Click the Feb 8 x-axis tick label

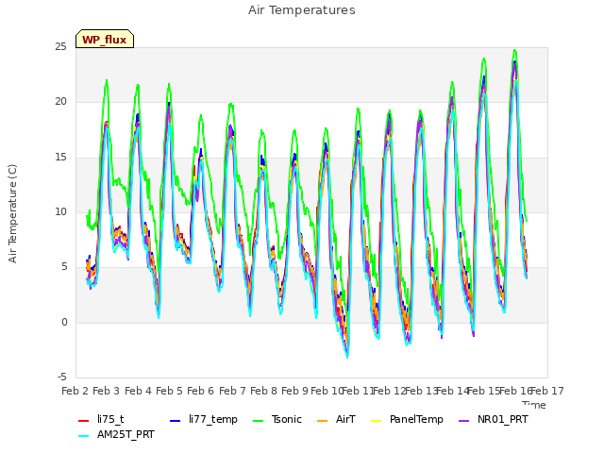point(263,391)
